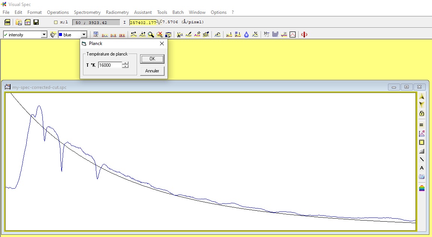Click OK in the Planck dialog

pos(152,59)
